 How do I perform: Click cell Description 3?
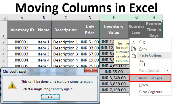tap(66, 54)
